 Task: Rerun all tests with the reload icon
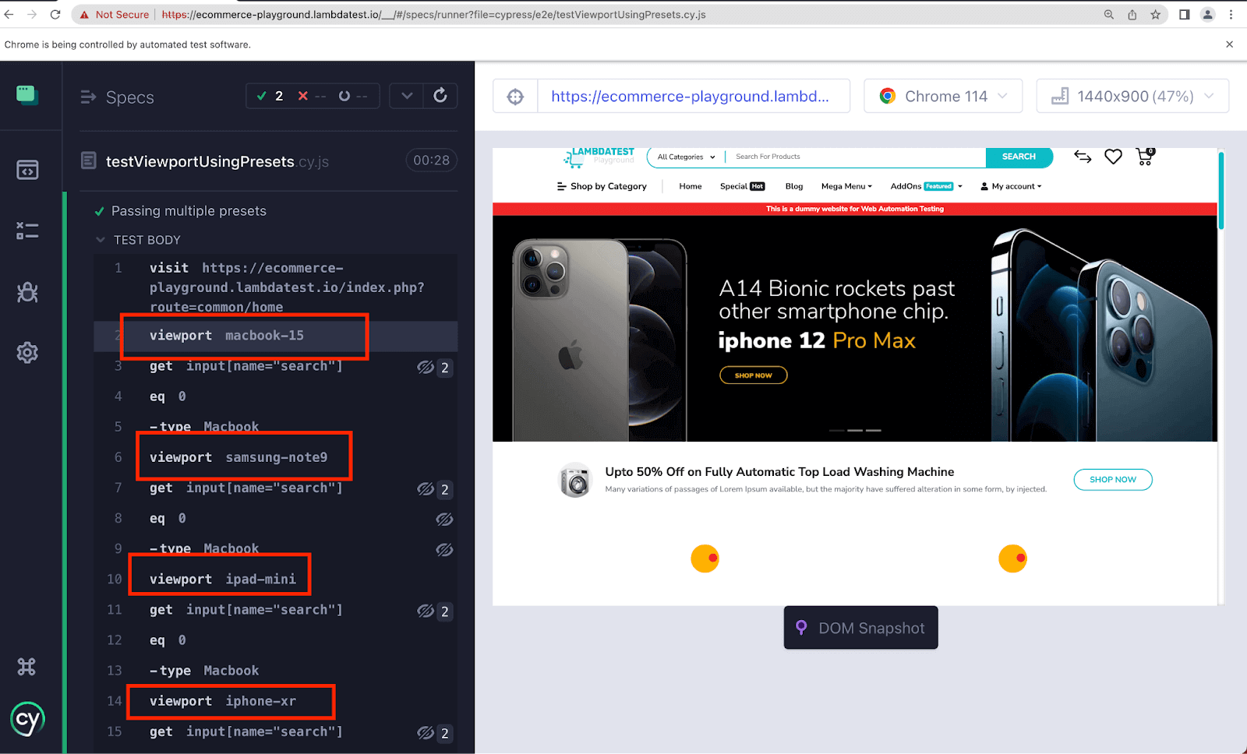440,96
